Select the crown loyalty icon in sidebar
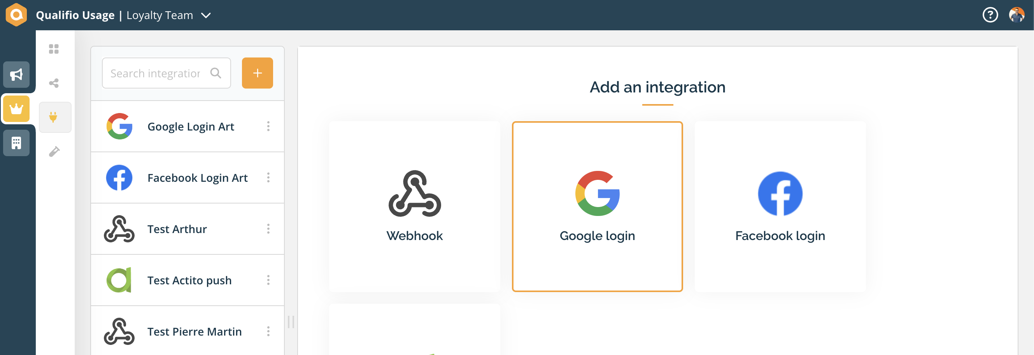Viewport: 1034px width, 355px height. (16, 109)
